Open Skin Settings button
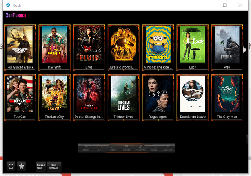The width and height of the screenshot is (251, 176). [54, 167]
